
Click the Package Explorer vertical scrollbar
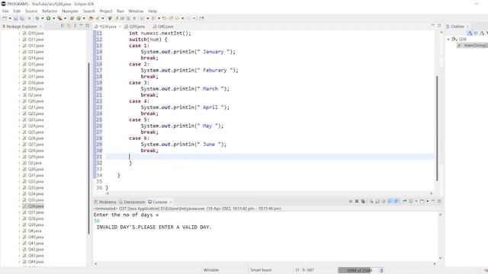[88, 148]
